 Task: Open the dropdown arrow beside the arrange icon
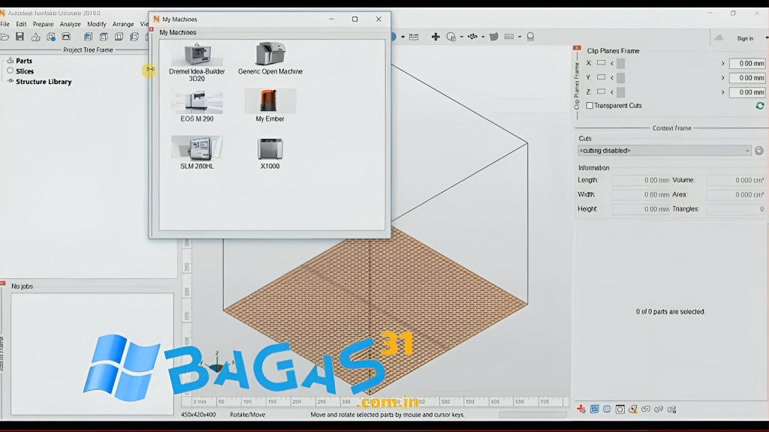pyautogui.click(x=483, y=37)
